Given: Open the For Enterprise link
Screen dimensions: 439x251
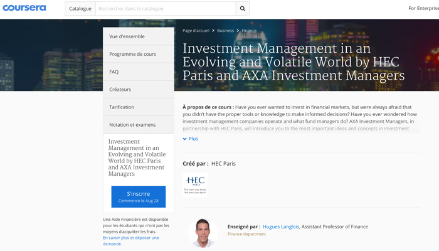Looking at the screenshot, I should coord(423,8).
